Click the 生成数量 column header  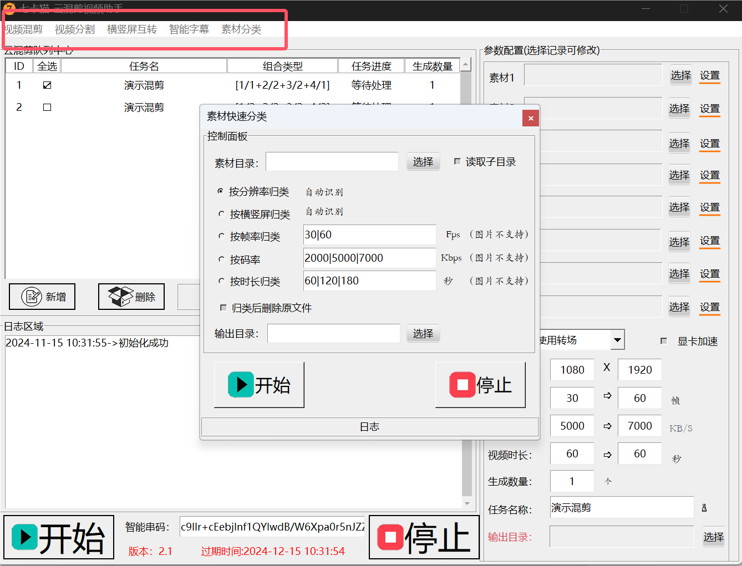(433, 66)
